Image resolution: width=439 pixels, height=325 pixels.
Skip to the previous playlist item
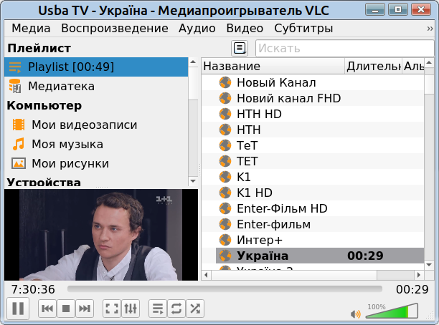tap(47, 309)
